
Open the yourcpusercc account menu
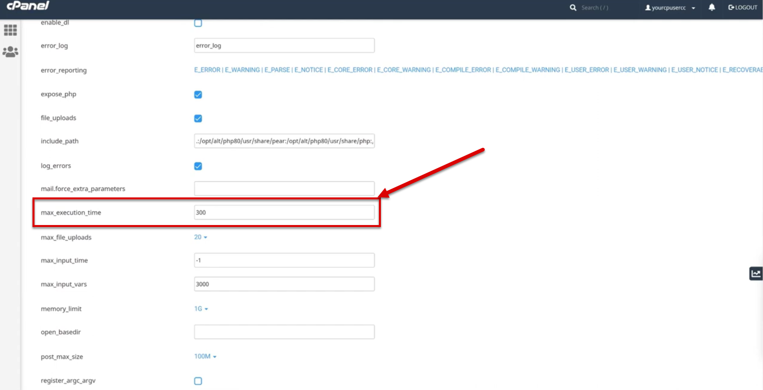670,8
